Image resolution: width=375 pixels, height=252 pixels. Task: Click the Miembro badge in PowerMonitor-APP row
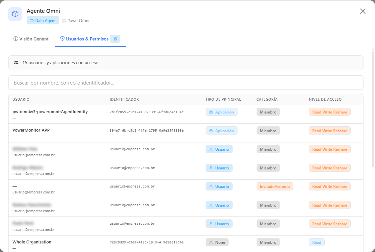268,131
